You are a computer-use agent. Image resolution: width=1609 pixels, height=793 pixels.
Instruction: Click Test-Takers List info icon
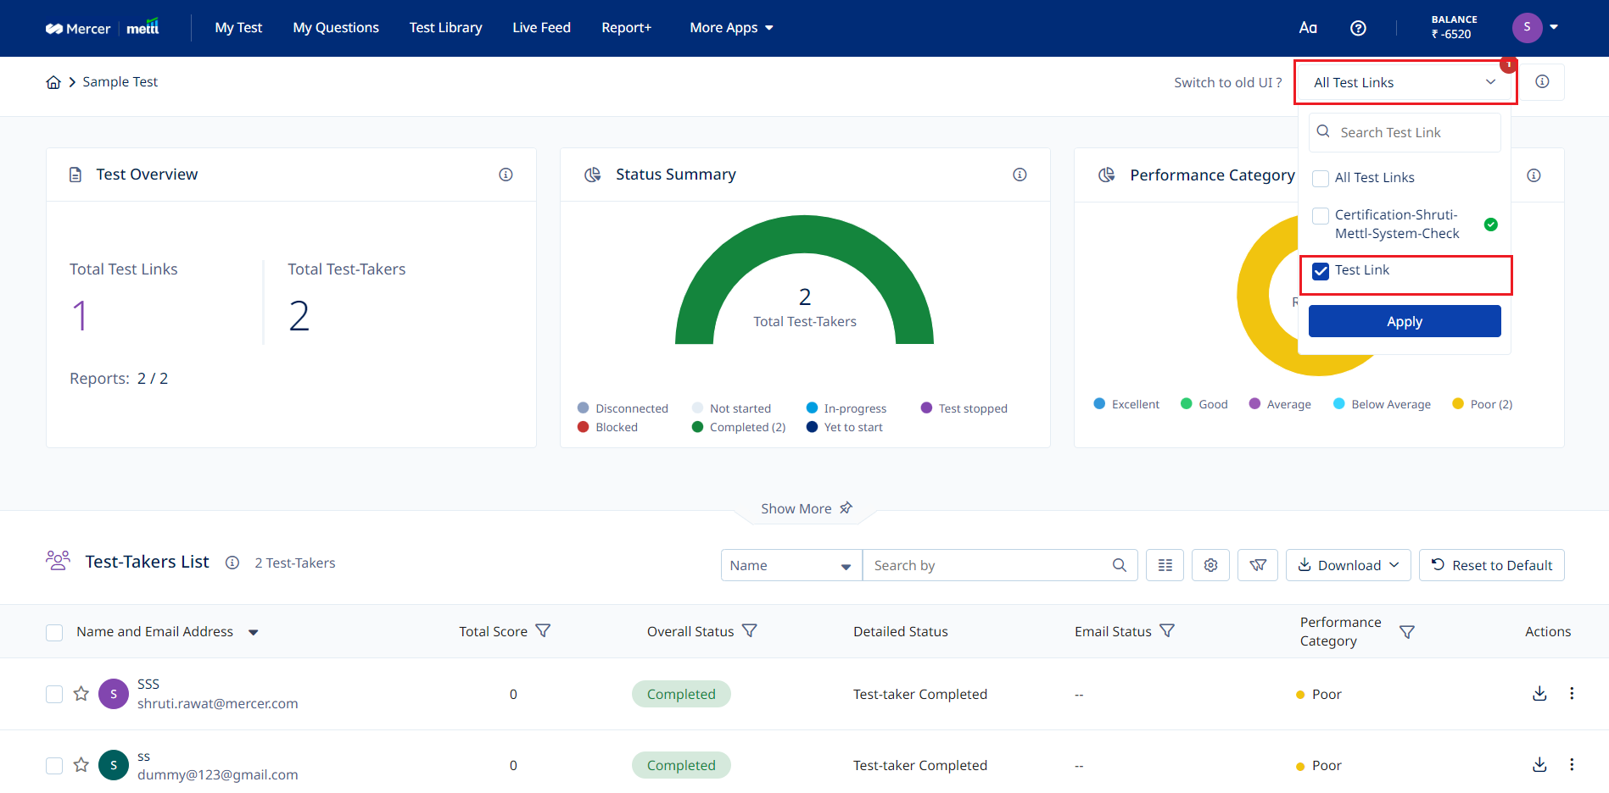tap(232, 563)
